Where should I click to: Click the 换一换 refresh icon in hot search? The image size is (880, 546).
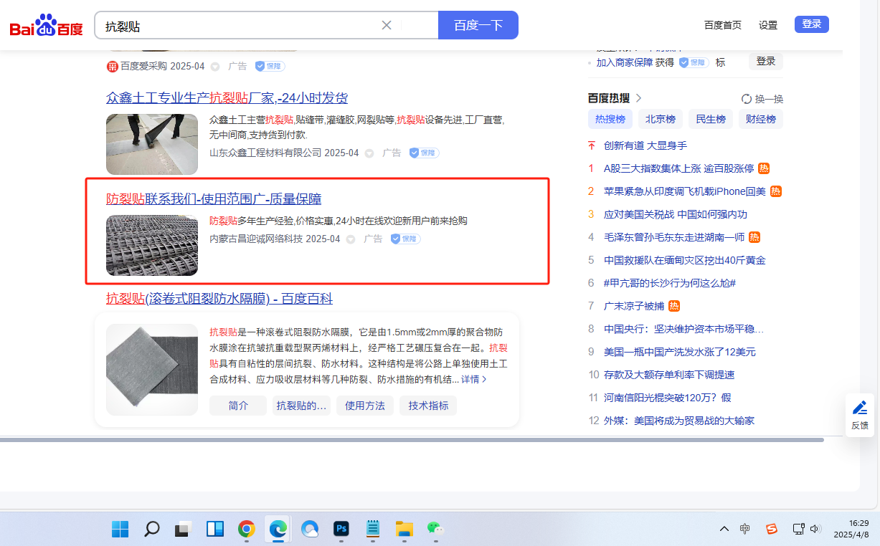[746, 99]
